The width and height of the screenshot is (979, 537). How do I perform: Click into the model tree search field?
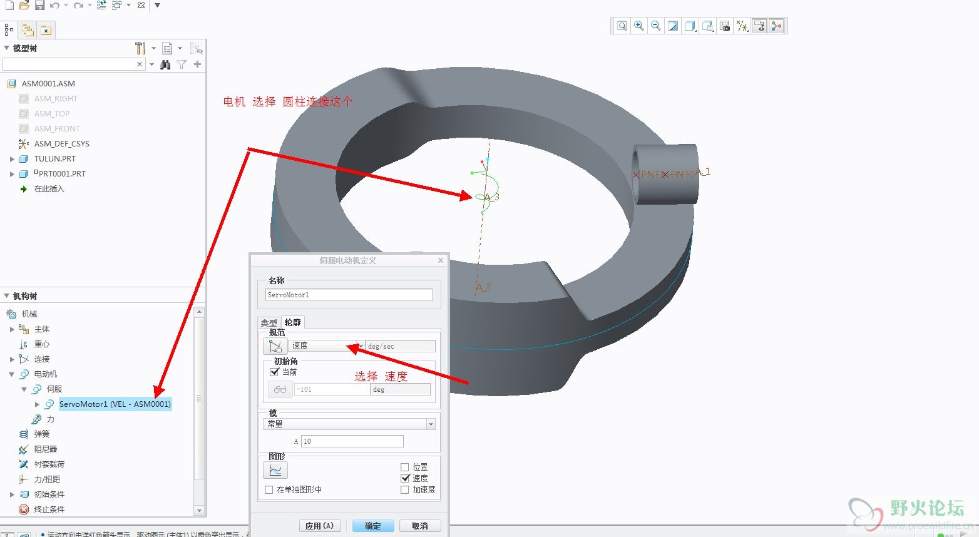point(69,64)
